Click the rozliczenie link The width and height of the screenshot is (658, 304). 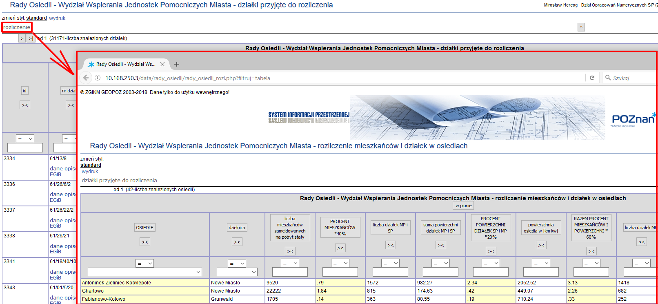click(x=17, y=27)
